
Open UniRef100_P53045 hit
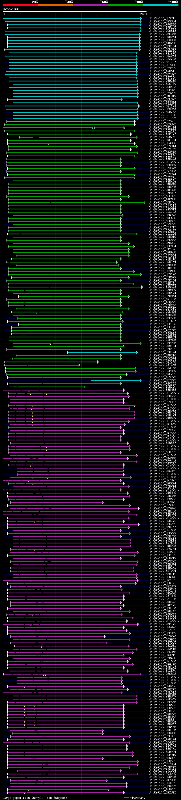162,773
